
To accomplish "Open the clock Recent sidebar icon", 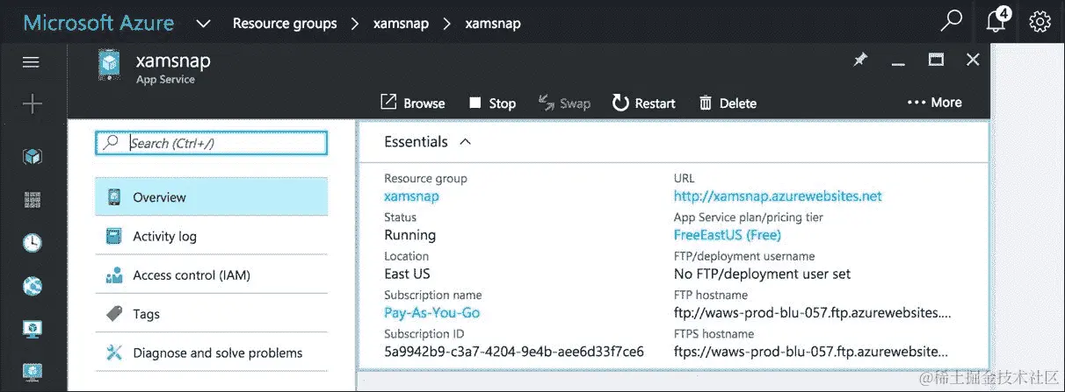I will pos(32,243).
